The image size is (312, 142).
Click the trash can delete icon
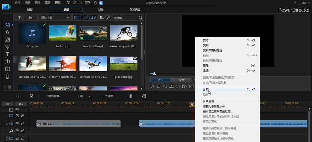coord(131,96)
